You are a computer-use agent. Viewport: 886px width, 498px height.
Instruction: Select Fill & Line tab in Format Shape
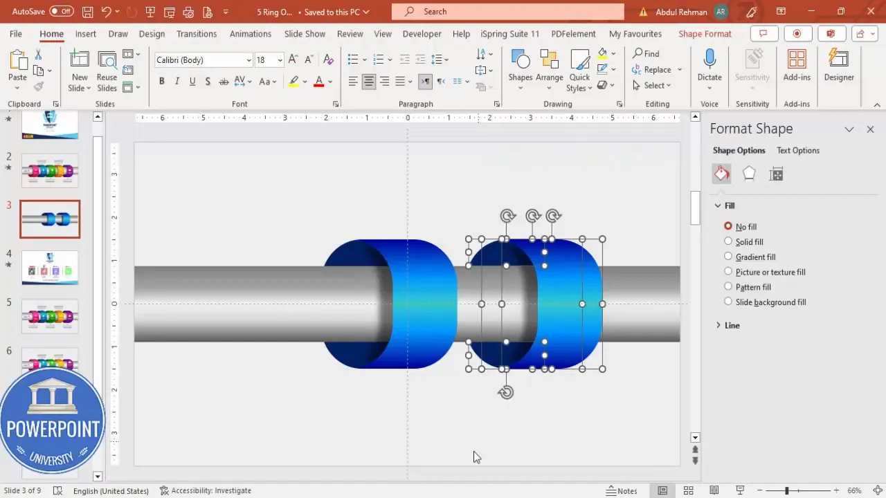pos(721,174)
